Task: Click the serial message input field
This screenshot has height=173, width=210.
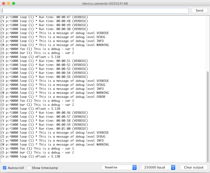Action: [x=95, y=10]
